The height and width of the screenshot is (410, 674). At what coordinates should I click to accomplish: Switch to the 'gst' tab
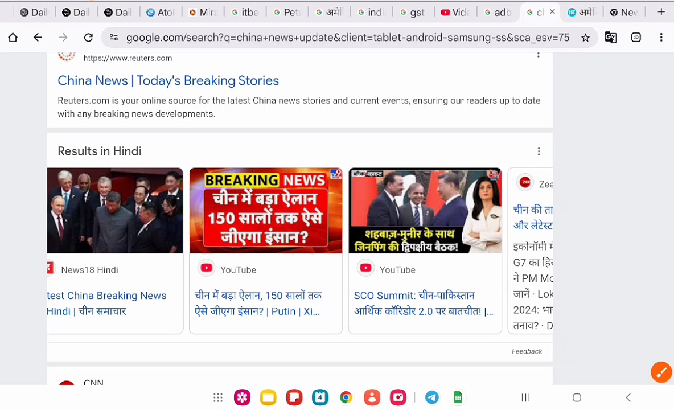pos(413,12)
